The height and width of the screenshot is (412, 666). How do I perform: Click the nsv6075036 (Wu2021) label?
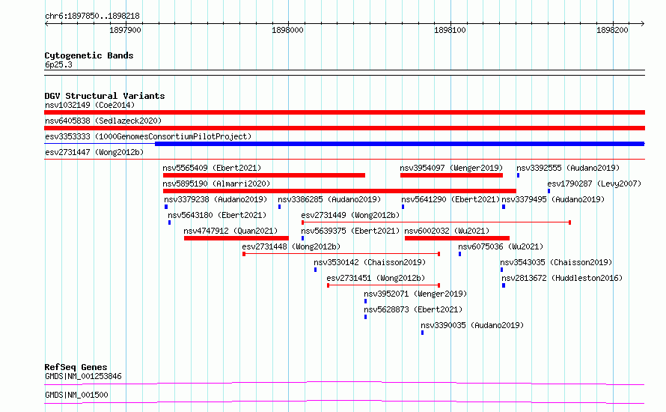pos(501,246)
